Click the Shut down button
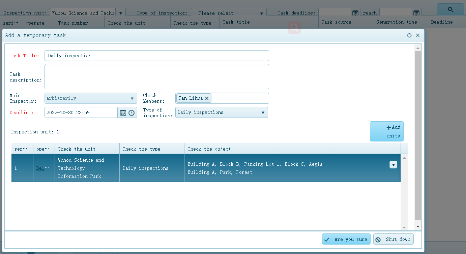The width and height of the screenshot is (466, 254). click(x=393, y=239)
